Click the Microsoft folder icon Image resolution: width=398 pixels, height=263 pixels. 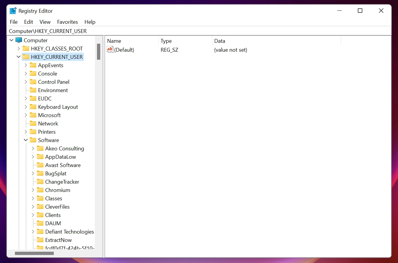tap(33, 115)
